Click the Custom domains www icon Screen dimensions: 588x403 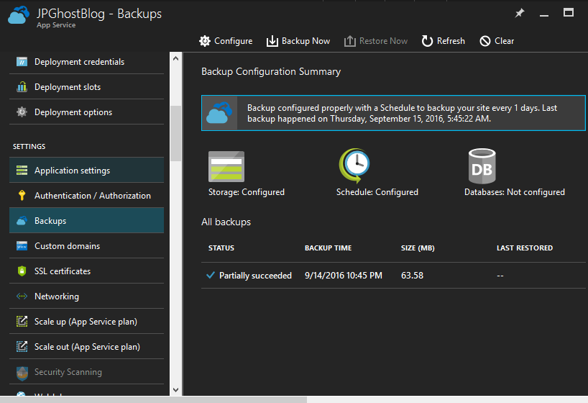click(x=22, y=245)
